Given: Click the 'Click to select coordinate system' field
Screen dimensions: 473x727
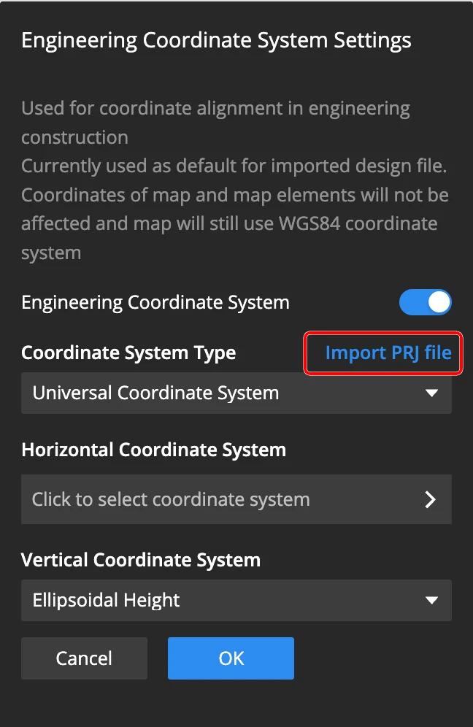Looking at the screenshot, I should click(219, 499).
